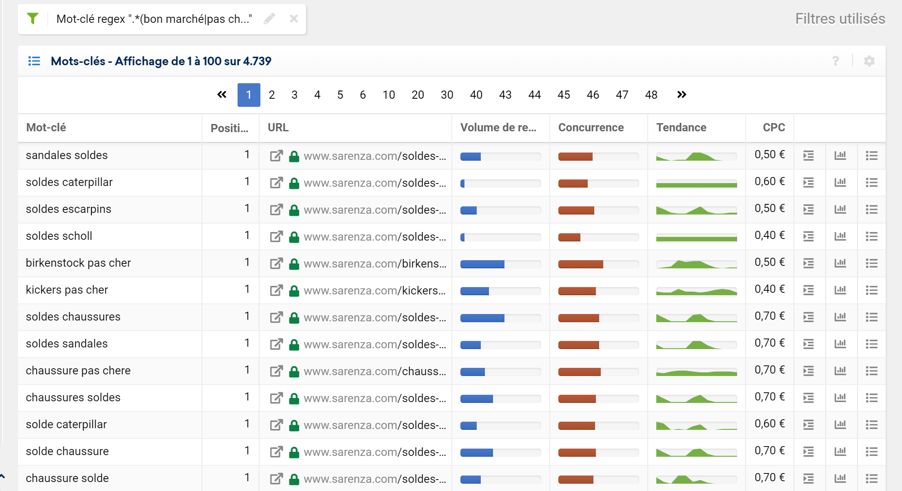Screen dimensions: 902x491
Task: Open the table settings gear icon
Action: [869, 61]
